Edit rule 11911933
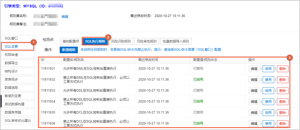Image resolution: width=300 pixels, height=130 pixels. tap(254, 91)
